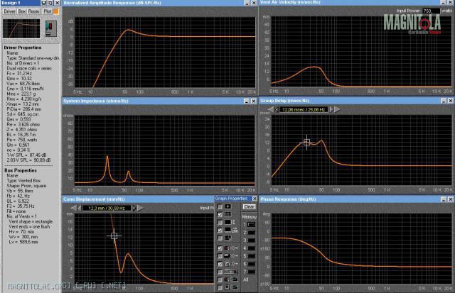Toggle the last checkbox in Graph Properties

pyautogui.click(x=220, y=287)
